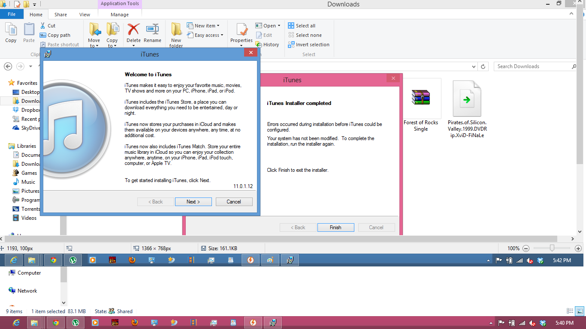Screen dimensions: 586x329
Task: Open Chrome on the blue taskbar
Action: pyautogui.click(x=53, y=260)
